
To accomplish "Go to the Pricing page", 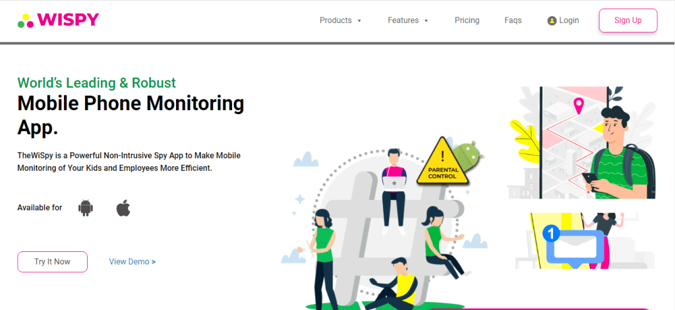I will click(467, 20).
